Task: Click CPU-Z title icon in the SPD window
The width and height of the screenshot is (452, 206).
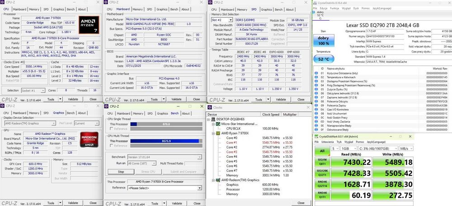Action: coord(210,3)
